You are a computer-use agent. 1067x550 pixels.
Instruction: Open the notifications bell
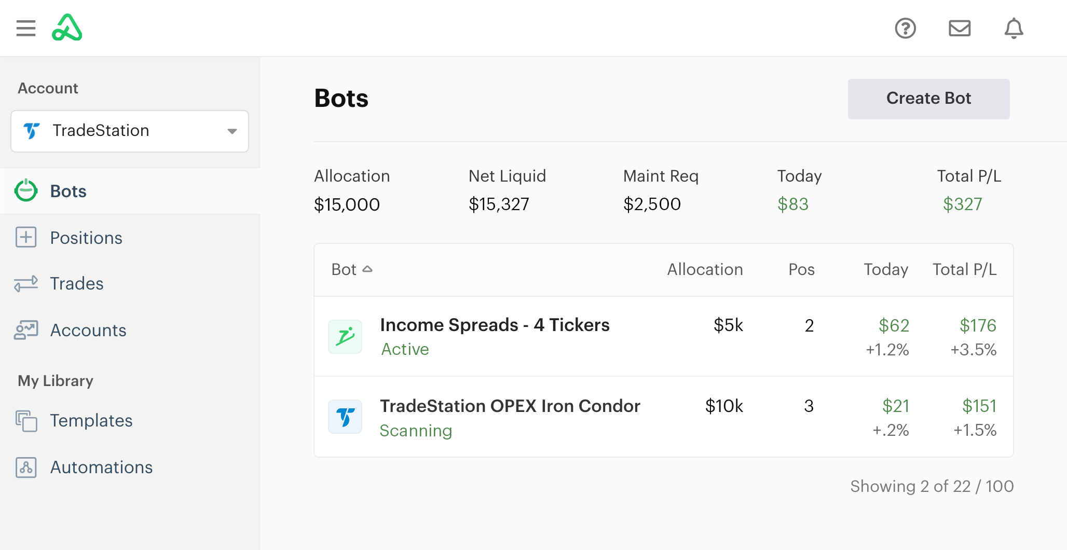pyautogui.click(x=1014, y=28)
